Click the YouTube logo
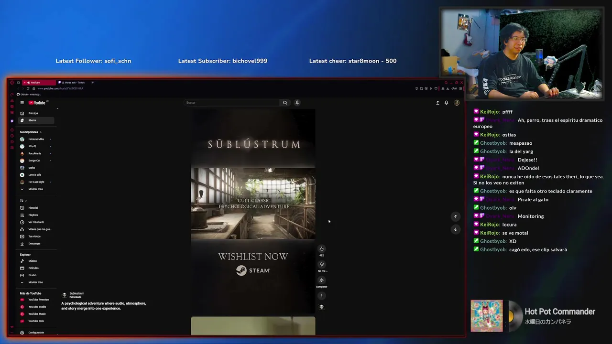Screen dimensions: 612x344 37,103
